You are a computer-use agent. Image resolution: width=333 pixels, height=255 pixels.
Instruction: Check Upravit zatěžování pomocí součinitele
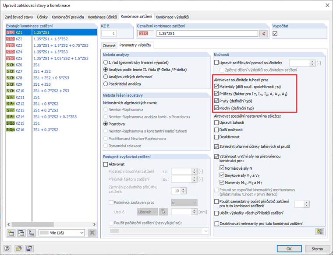216,63
